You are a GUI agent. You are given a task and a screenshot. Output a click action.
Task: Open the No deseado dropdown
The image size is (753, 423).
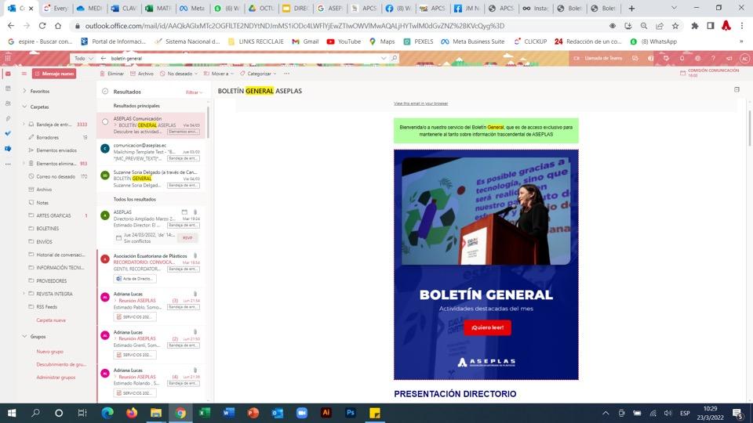(x=179, y=74)
